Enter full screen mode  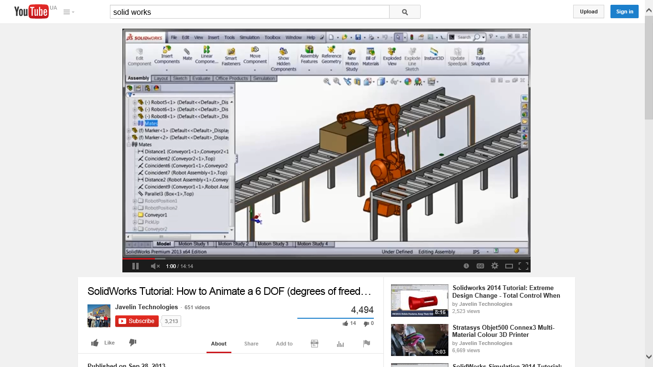click(523, 266)
